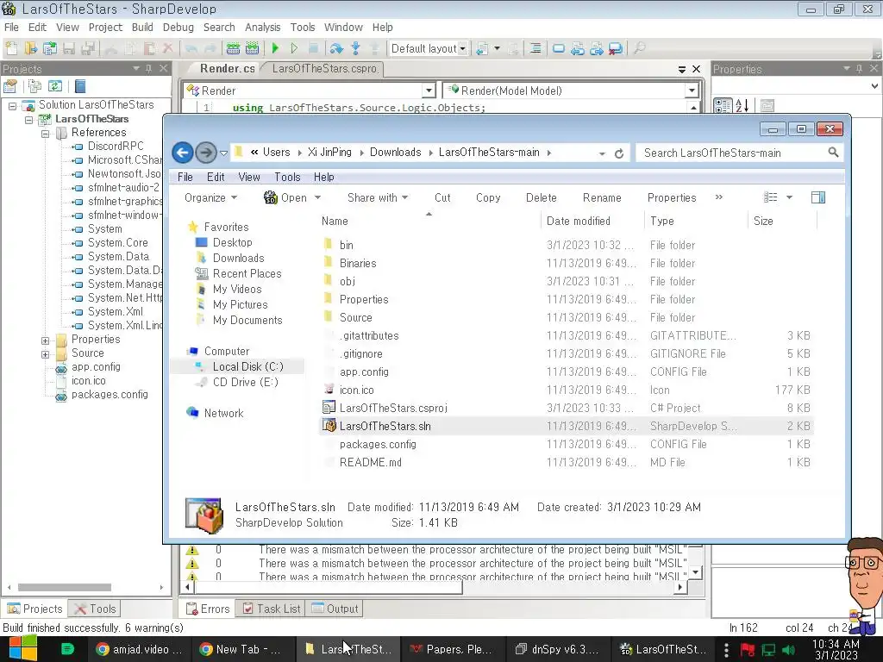This screenshot has width=883, height=662.
Task: Click the Search LarsOfTheStars-main input field
Action: click(x=739, y=153)
